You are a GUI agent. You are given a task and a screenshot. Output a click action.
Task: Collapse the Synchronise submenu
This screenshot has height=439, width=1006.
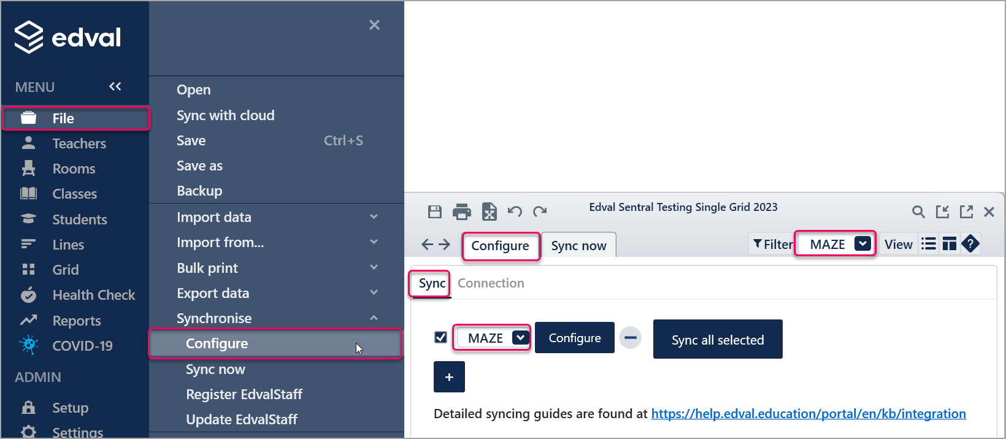pos(277,318)
